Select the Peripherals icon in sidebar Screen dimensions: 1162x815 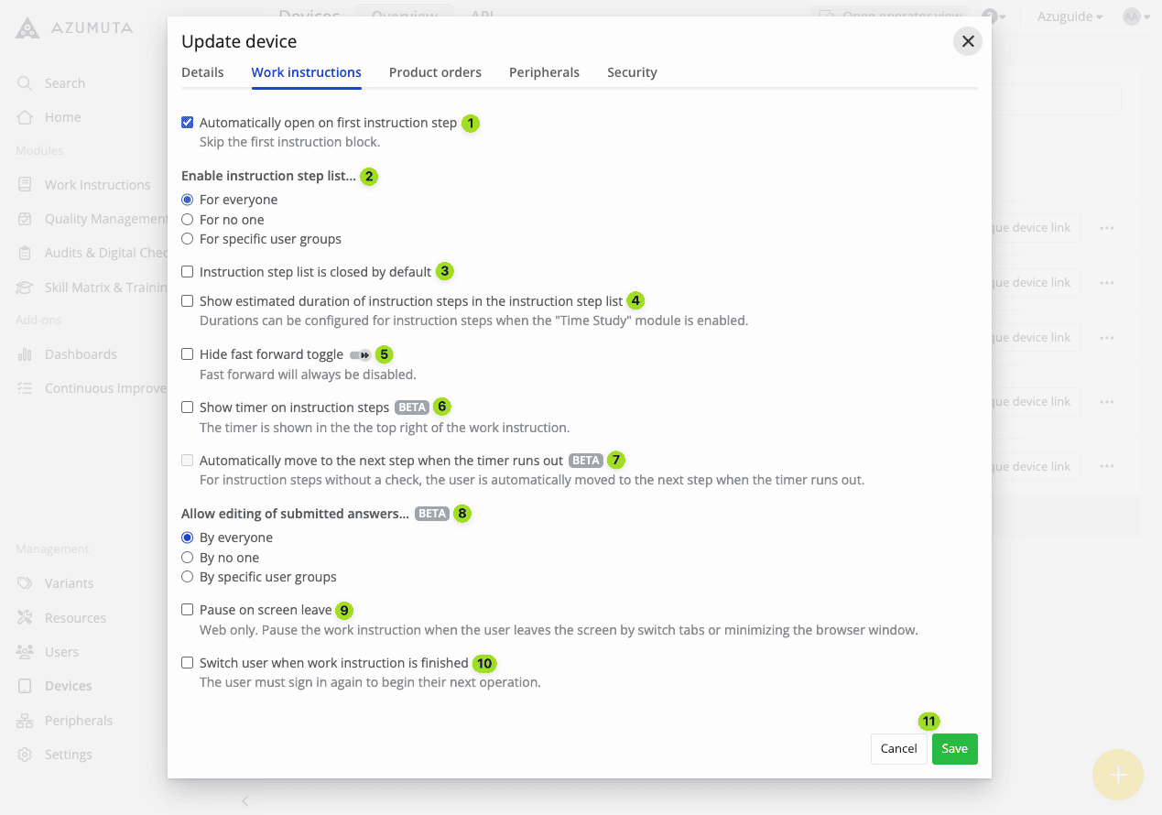25,721
